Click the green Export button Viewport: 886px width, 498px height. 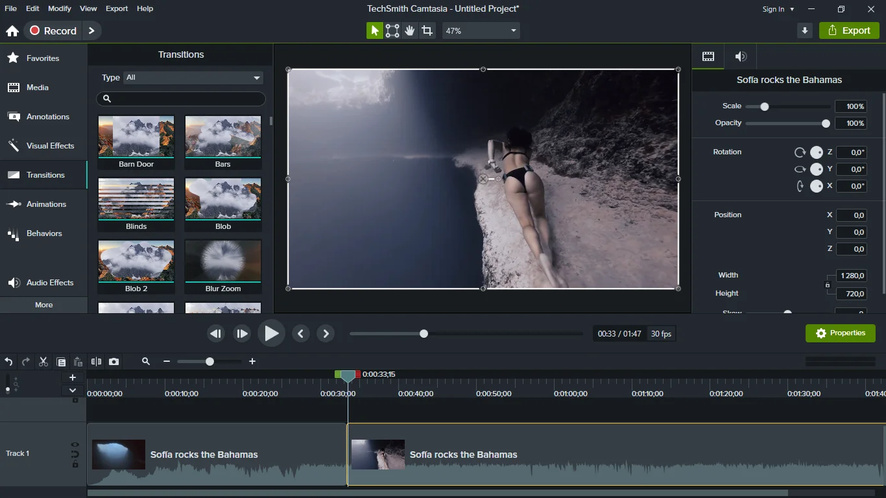click(x=849, y=30)
